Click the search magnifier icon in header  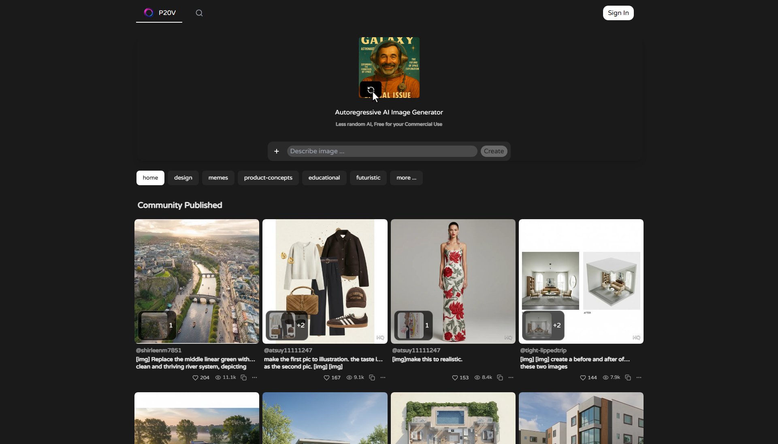199,13
